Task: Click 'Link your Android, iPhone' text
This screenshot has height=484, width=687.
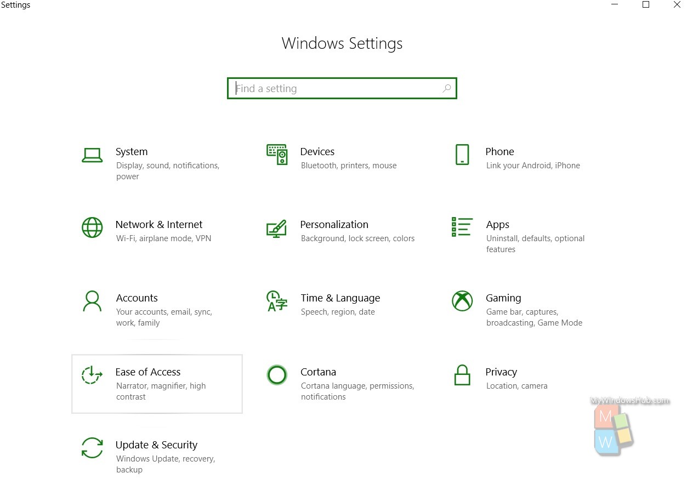Action: tap(533, 166)
